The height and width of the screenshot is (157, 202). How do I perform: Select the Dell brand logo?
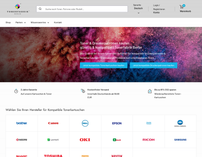coord(85,123)
